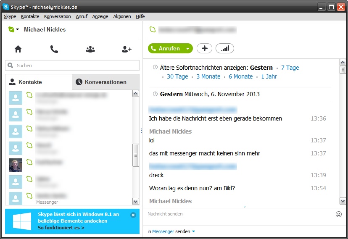Viewport: 348px width, 239px height.
Task: Show messages from the last 6 Monate
Action: (240, 76)
